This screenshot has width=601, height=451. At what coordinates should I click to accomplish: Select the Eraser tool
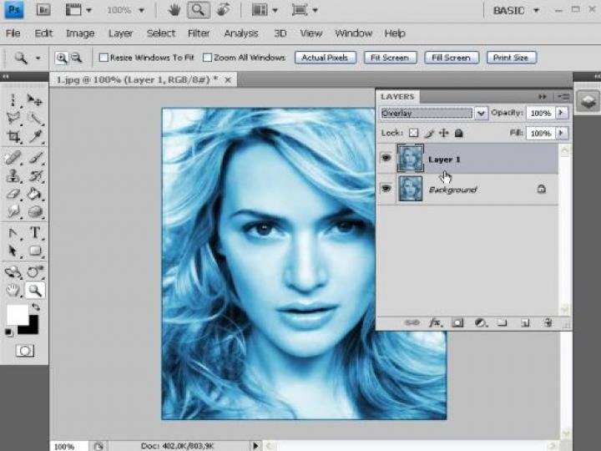tap(13, 194)
